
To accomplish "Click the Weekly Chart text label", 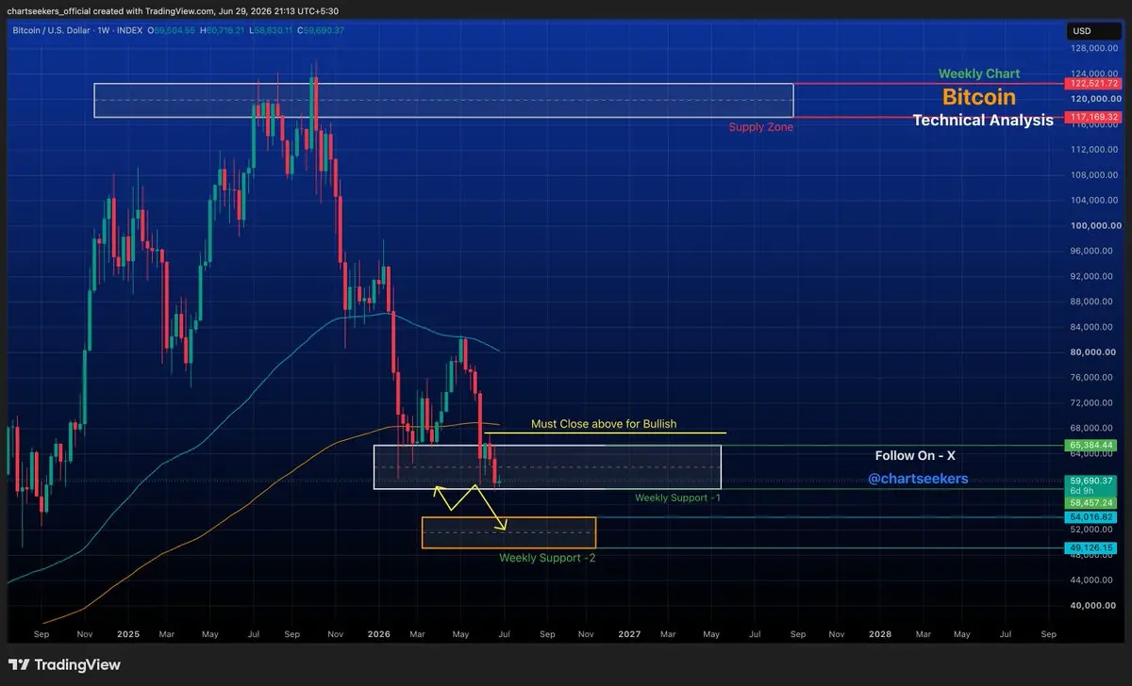I will 979,73.
